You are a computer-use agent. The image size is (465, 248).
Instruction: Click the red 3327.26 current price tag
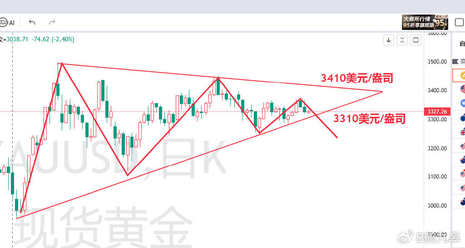(437, 112)
